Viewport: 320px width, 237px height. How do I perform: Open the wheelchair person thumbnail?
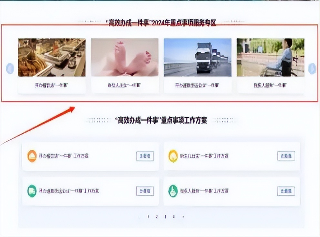270,57
